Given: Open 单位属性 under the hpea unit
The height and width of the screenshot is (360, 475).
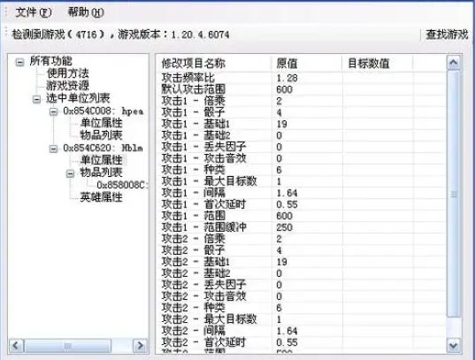Looking at the screenshot, I should (101, 123).
